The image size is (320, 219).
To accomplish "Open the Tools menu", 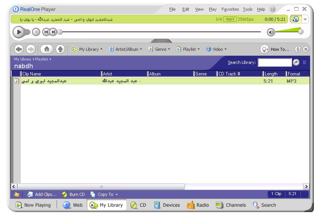I will 248,9.
